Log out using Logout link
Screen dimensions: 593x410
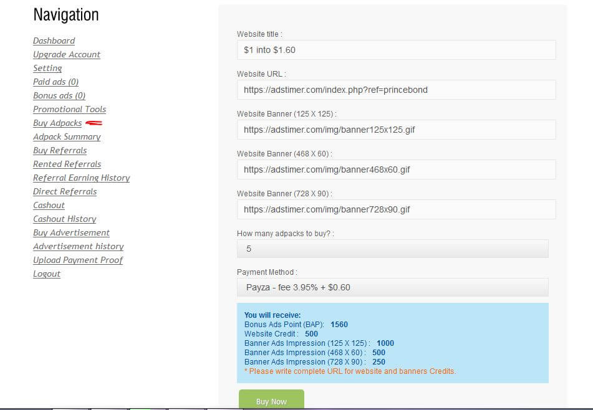pyautogui.click(x=47, y=274)
